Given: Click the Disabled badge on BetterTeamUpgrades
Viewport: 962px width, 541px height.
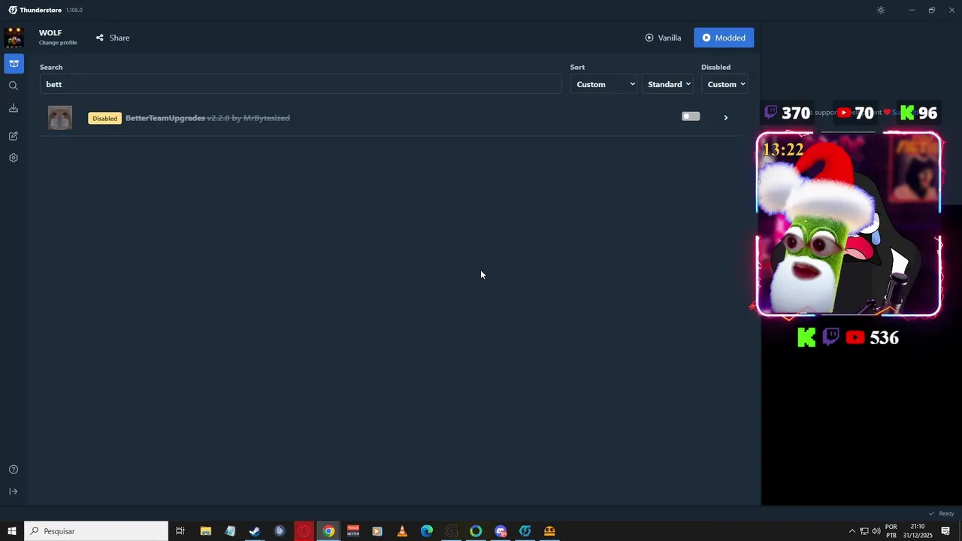Looking at the screenshot, I should point(104,118).
